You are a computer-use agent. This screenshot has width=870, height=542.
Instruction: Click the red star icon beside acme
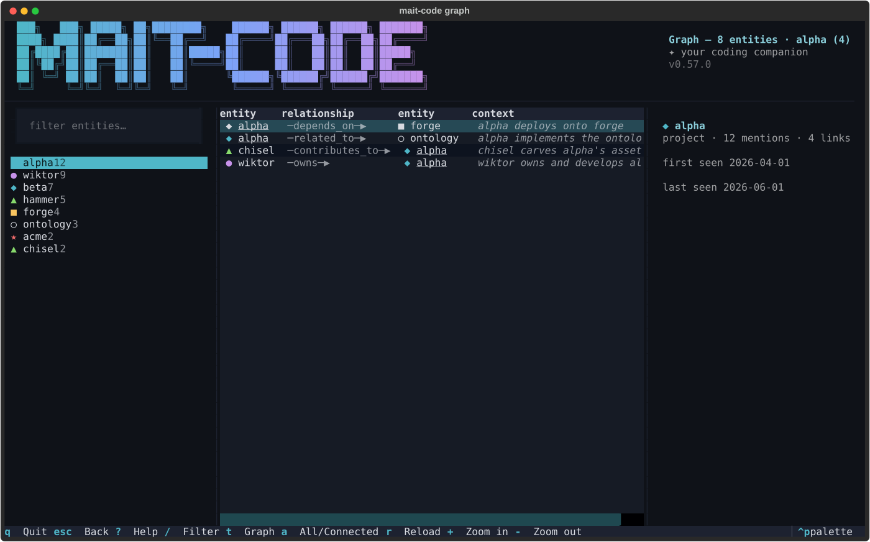14,237
